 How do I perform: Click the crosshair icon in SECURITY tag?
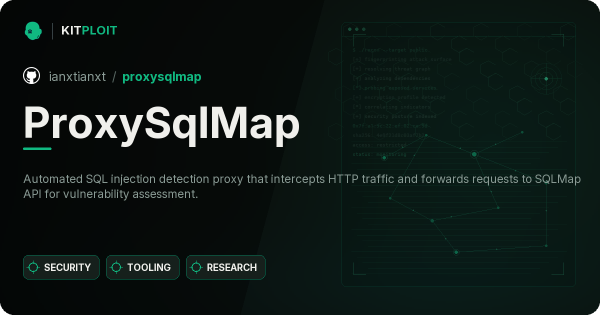[x=33, y=267]
